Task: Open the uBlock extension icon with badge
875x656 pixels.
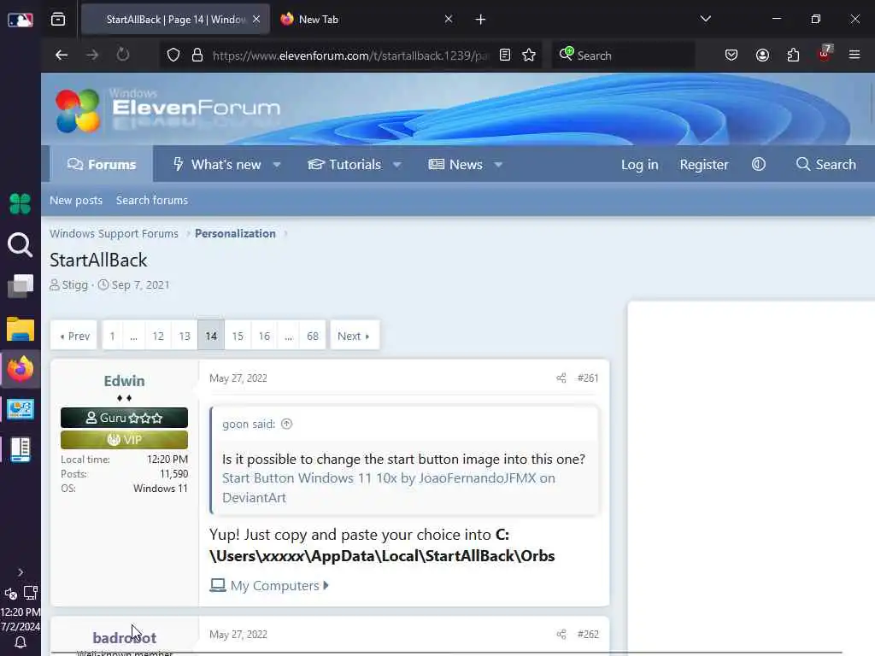Action: 825,54
